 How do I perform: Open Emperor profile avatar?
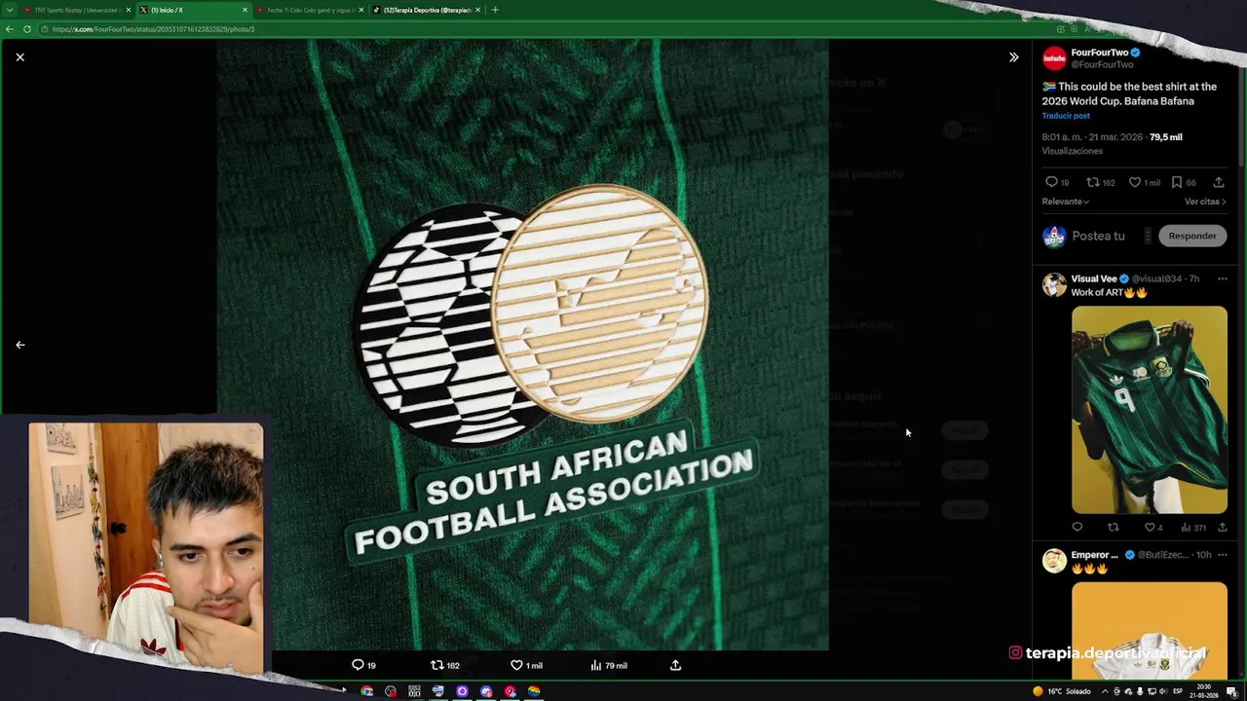tap(1054, 561)
